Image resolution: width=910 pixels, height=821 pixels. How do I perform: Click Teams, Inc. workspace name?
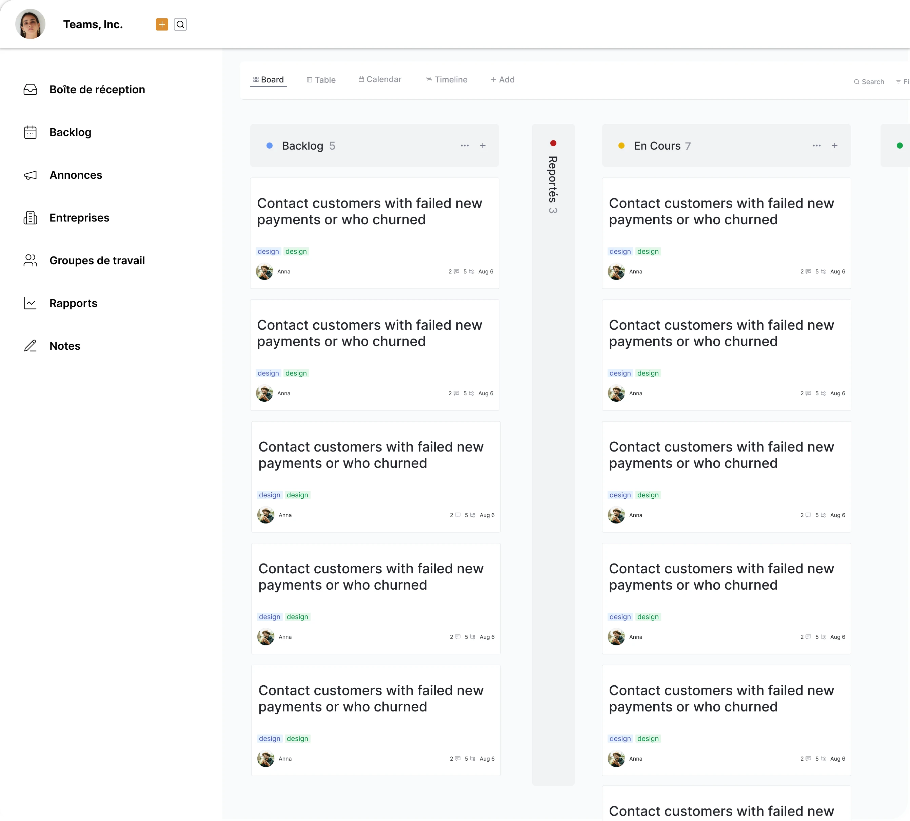tap(93, 24)
